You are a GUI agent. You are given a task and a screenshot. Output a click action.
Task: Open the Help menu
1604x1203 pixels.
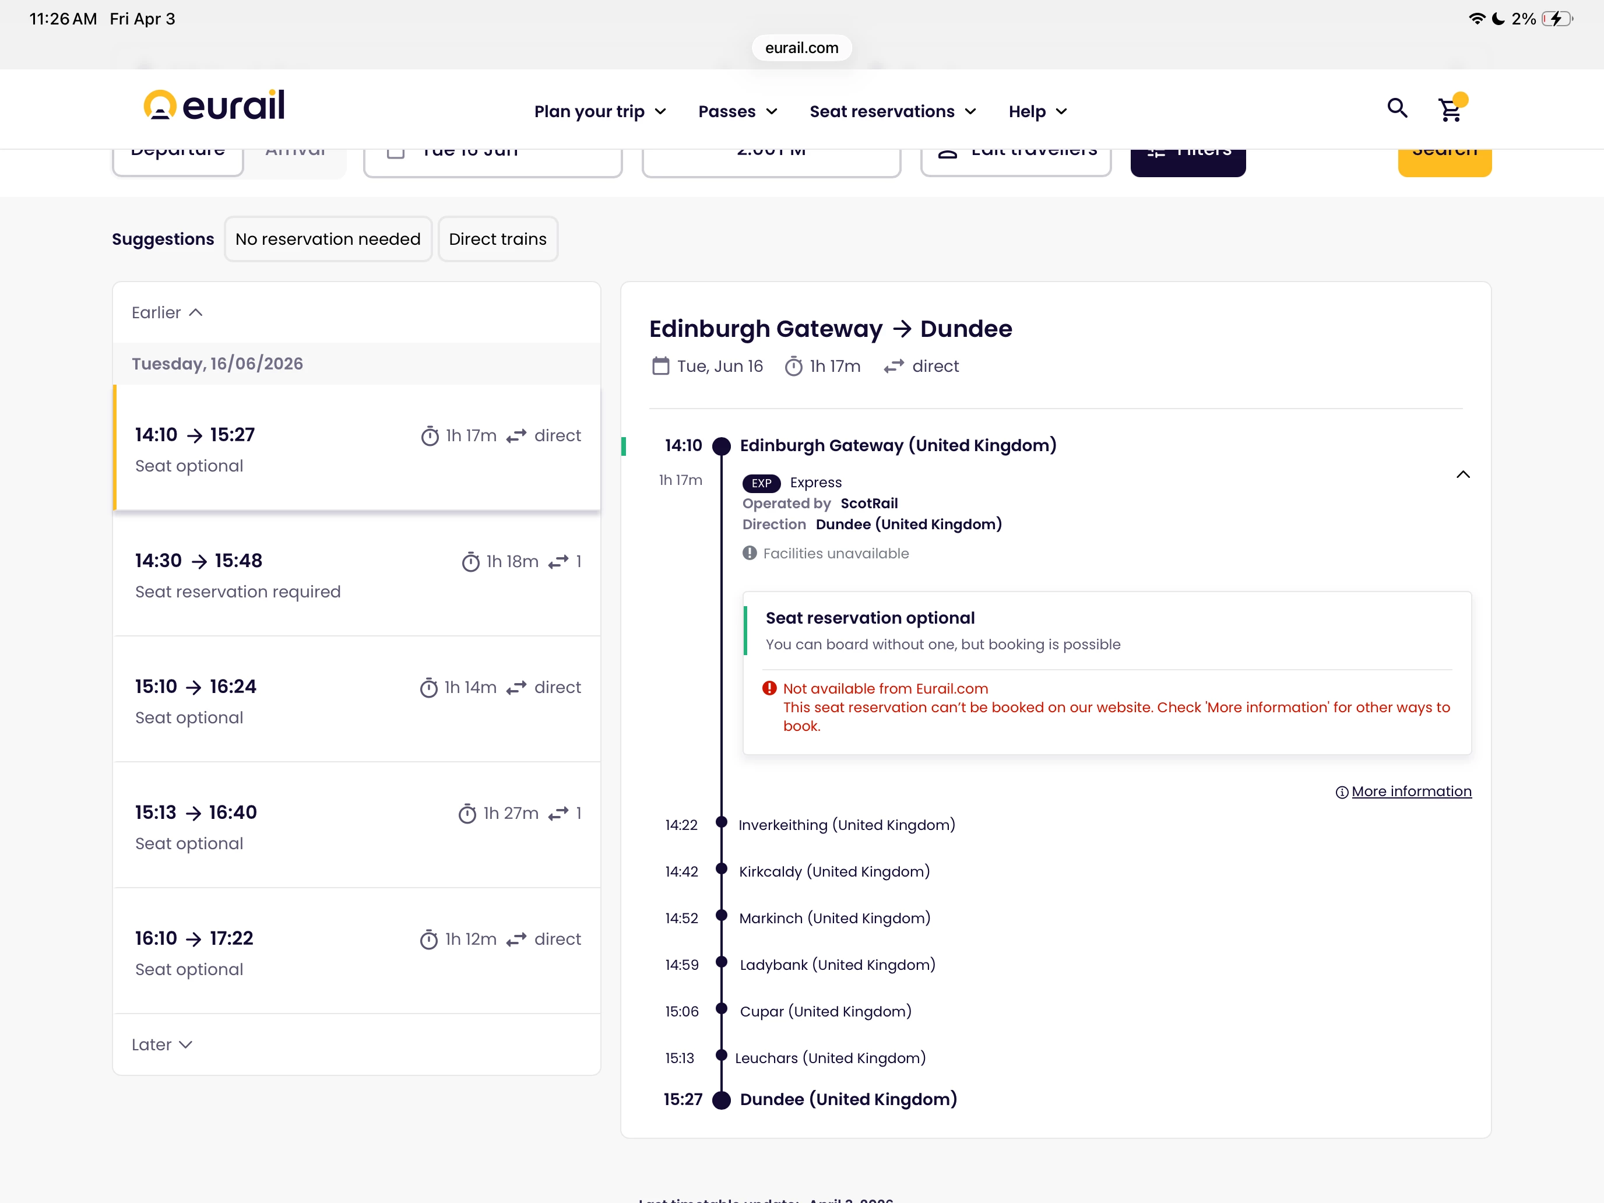pos(1037,112)
